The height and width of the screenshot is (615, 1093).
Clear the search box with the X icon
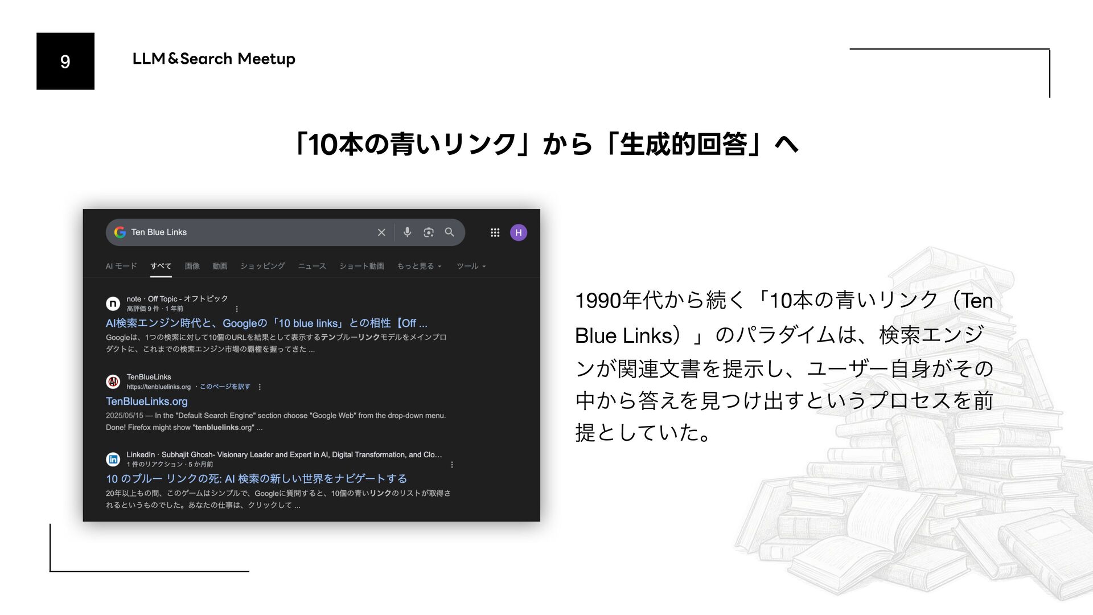point(381,232)
